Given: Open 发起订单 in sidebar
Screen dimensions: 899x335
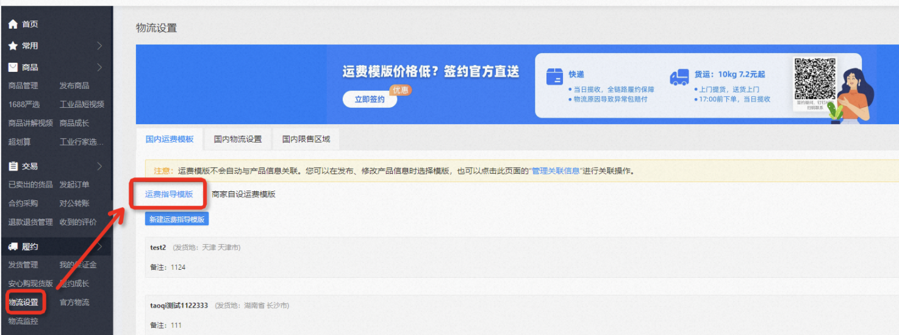Looking at the screenshot, I should [x=74, y=185].
